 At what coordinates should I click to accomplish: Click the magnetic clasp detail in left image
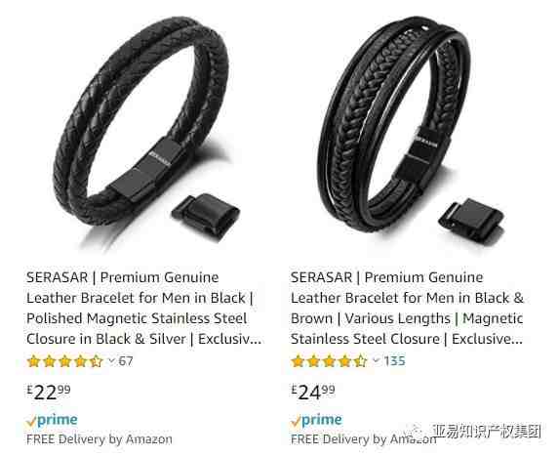[206, 216]
